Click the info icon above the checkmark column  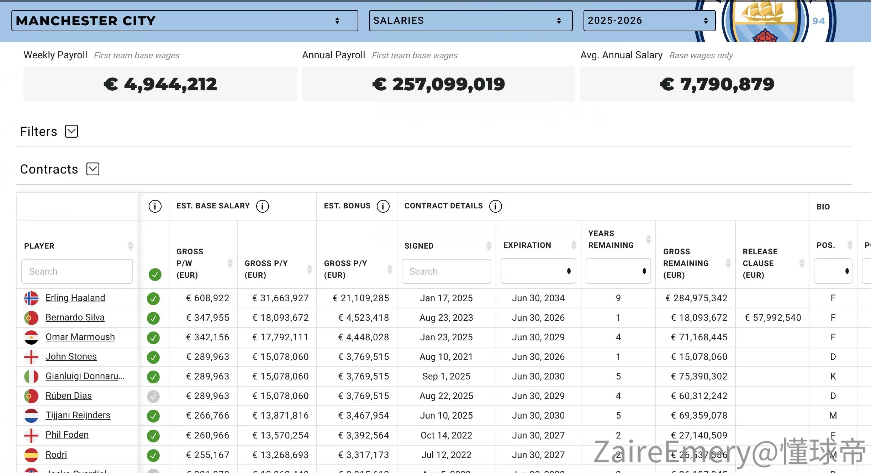point(155,206)
